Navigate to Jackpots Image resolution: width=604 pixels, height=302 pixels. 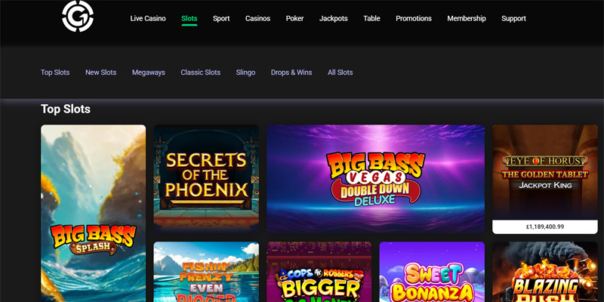[x=334, y=18]
